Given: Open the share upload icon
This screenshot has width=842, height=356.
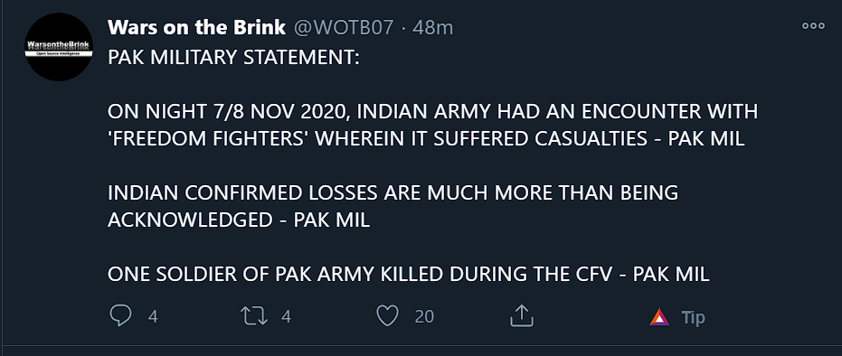Looking at the screenshot, I should tap(521, 315).
